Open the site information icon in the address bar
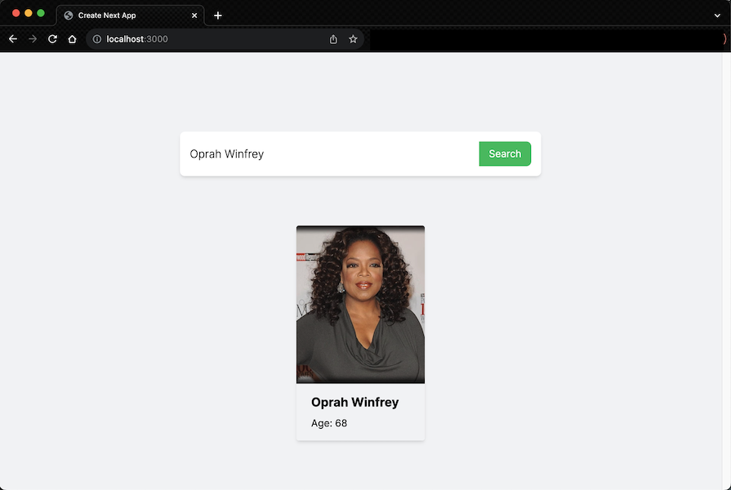The height and width of the screenshot is (490, 731). pyautogui.click(x=96, y=38)
